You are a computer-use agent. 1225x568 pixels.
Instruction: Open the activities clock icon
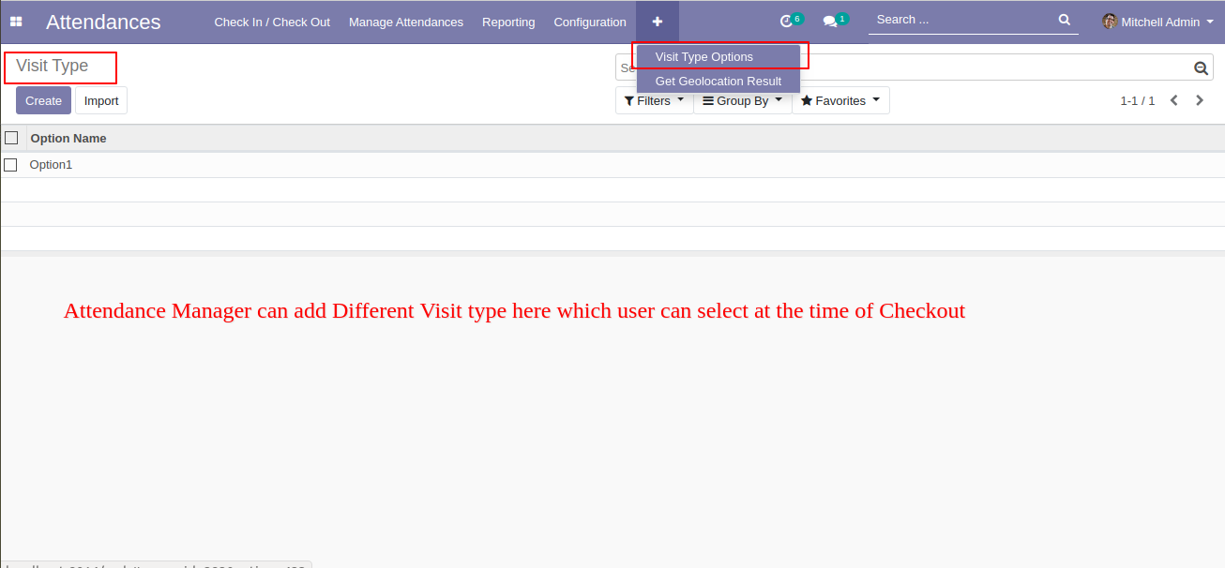(x=786, y=22)
